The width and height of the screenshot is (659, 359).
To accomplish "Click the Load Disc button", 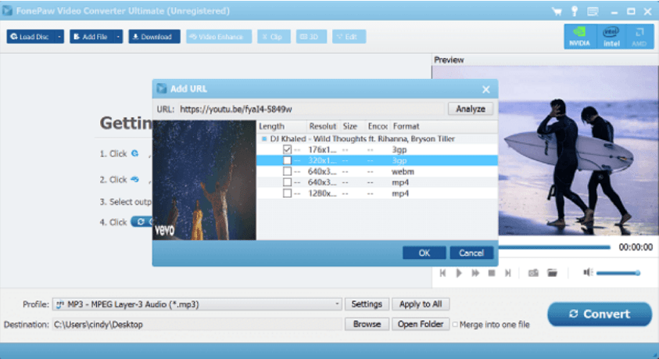I will (x=30, y=37).
